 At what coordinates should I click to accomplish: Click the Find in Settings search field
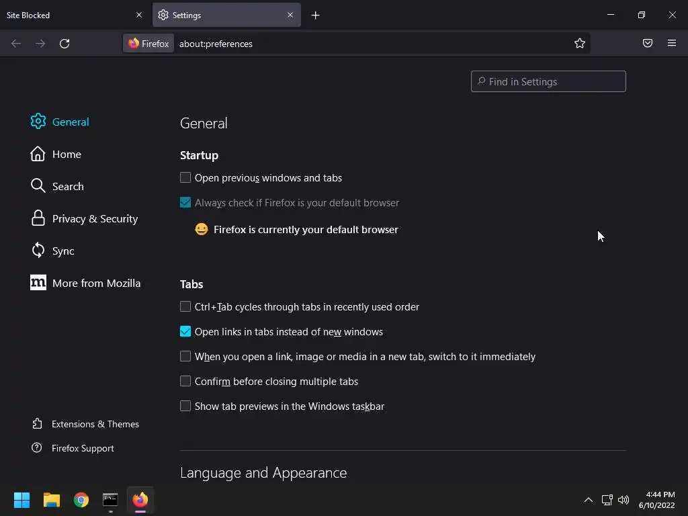tap(548, 81)
